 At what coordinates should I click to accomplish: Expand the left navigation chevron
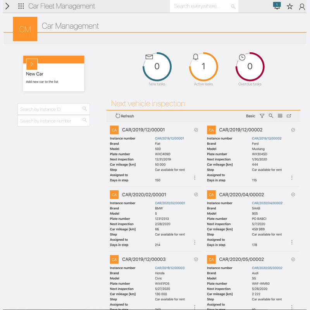tap(7, 6)
